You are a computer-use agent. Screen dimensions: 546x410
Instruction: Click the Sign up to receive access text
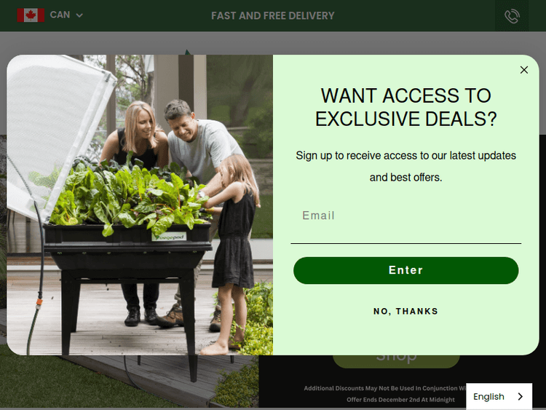pos(405,166)
